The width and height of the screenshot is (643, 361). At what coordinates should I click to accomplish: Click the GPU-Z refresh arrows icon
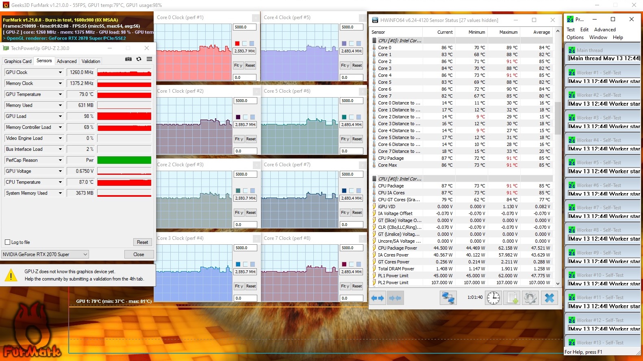point(139,59)
